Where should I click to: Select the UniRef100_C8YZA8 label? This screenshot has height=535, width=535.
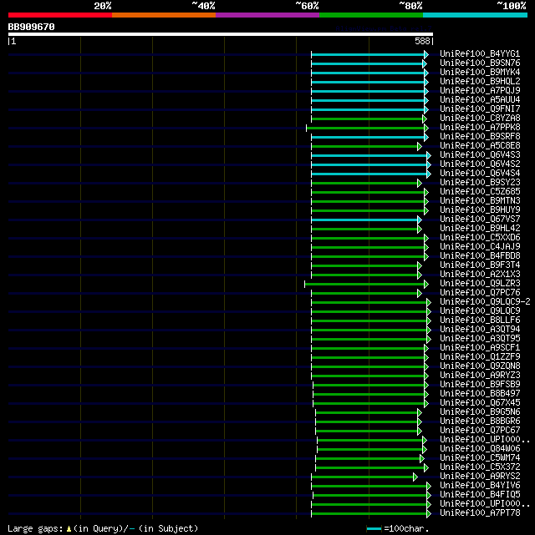pos(480,118)
